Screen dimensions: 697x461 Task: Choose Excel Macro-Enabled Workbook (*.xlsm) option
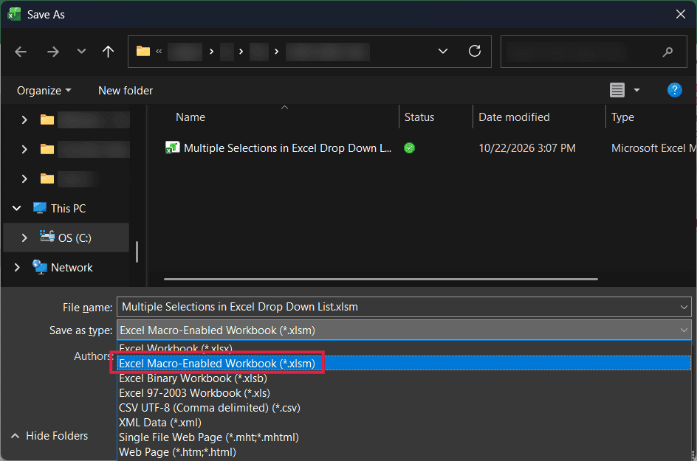[x=404, y=364]
